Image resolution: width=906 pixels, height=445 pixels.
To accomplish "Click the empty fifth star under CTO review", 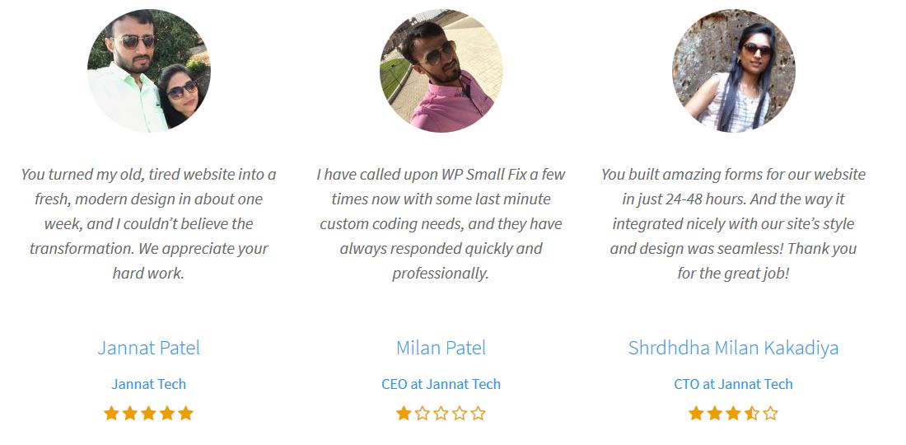I will point(770,413).
